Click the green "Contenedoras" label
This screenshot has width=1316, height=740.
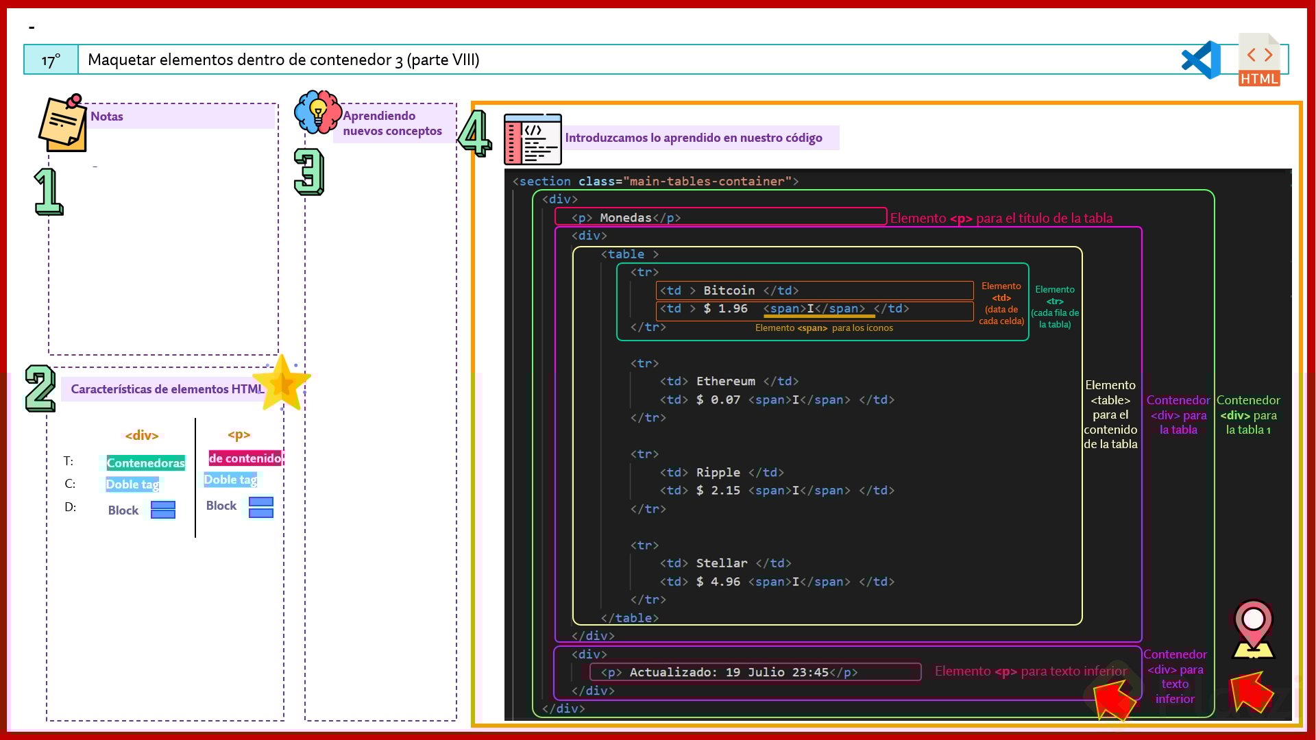tap(145, 463)
